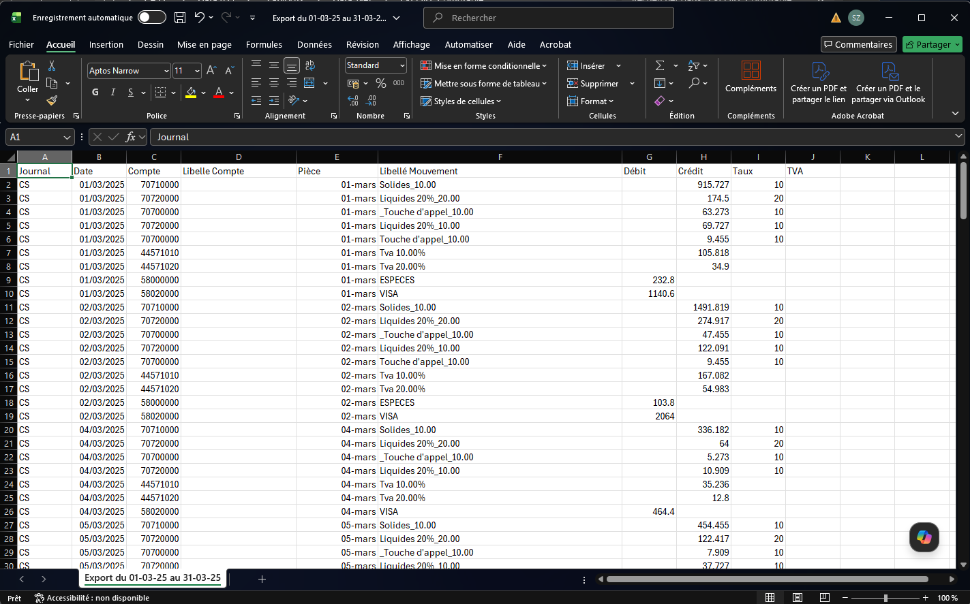This screenshot has height=604, width=970.
Task: Expand Mettre sous forme de tableau menu
Action: (483, 83)
